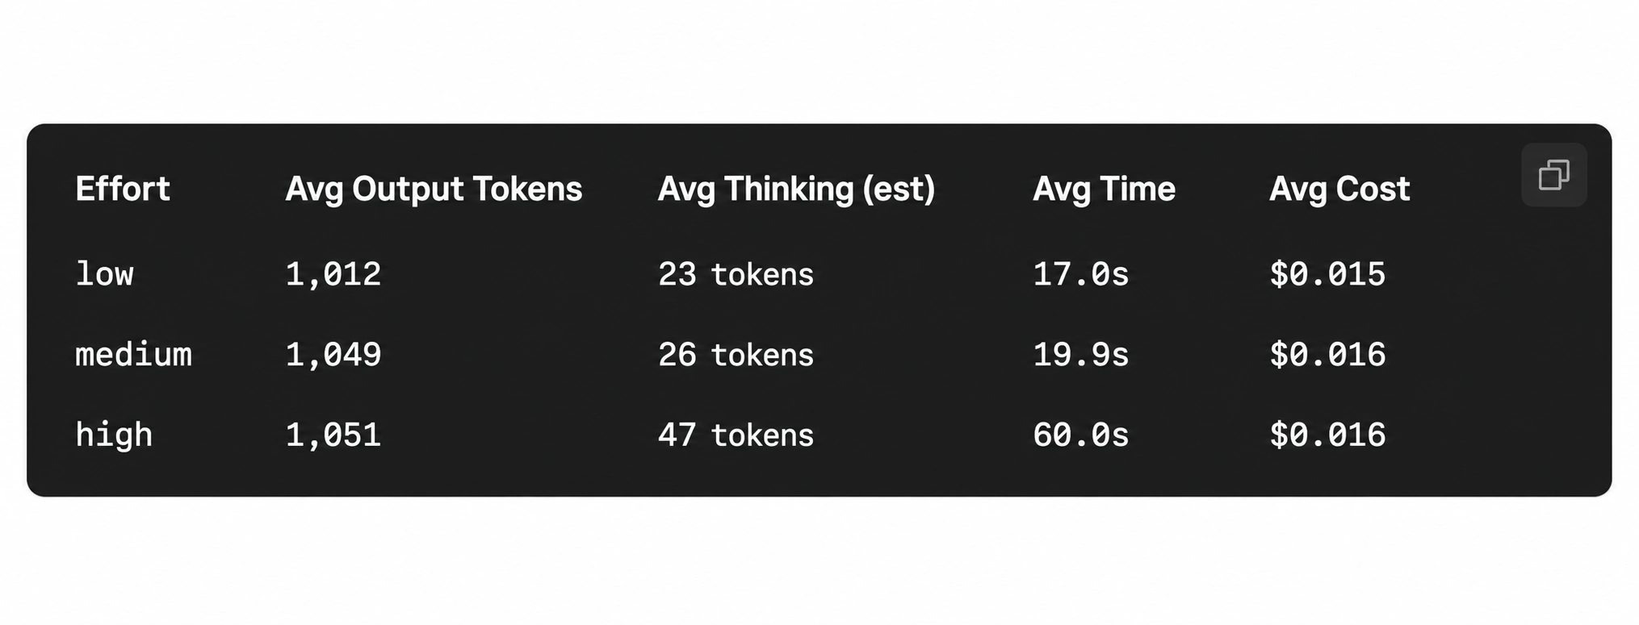
Task: Click the $0.016 cost in high row
Action: [1327, 435]
